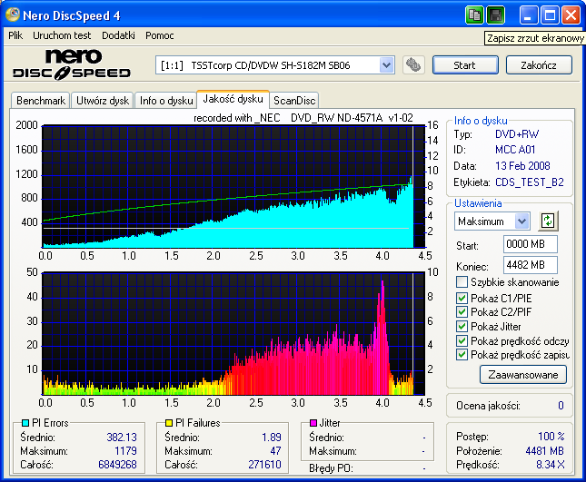Click the Położenie value 4481 MB
Image resolution: width=586 pixels, height=482 pixels.
pyautogui.click(x=544, y=450)
